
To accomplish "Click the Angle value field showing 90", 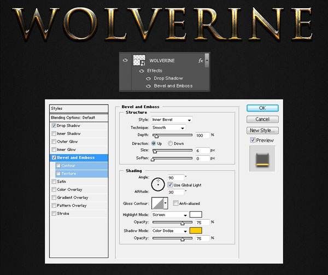I will point(175,178).
